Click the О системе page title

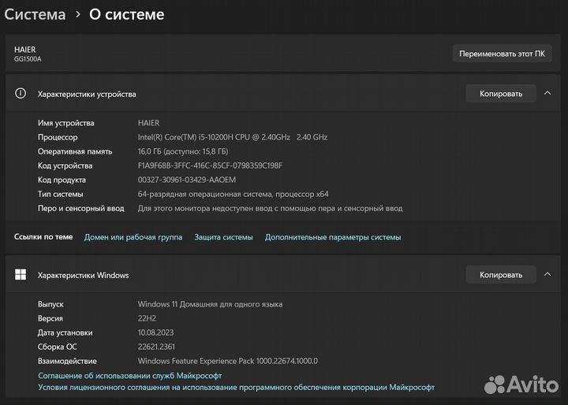(126, 14)
